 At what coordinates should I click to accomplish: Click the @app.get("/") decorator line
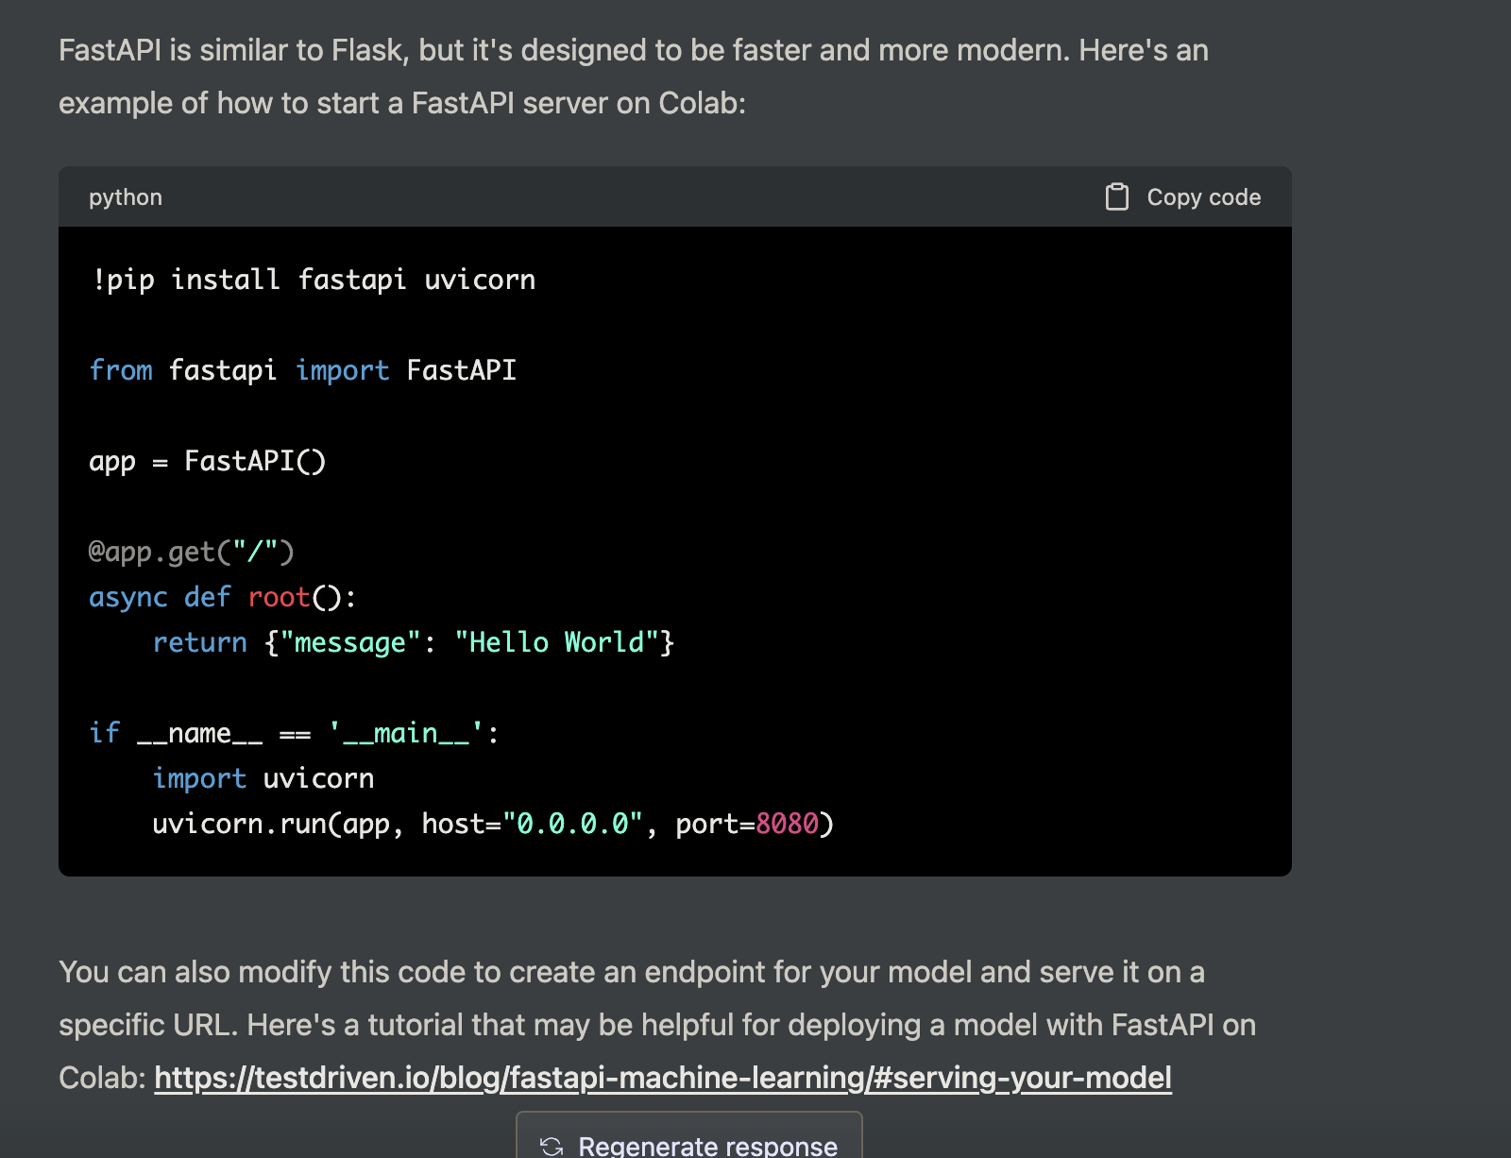(192, 552)
